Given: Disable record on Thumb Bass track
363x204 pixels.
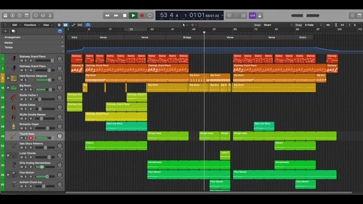Looking at the screenshot, I should tap(31, 138).
